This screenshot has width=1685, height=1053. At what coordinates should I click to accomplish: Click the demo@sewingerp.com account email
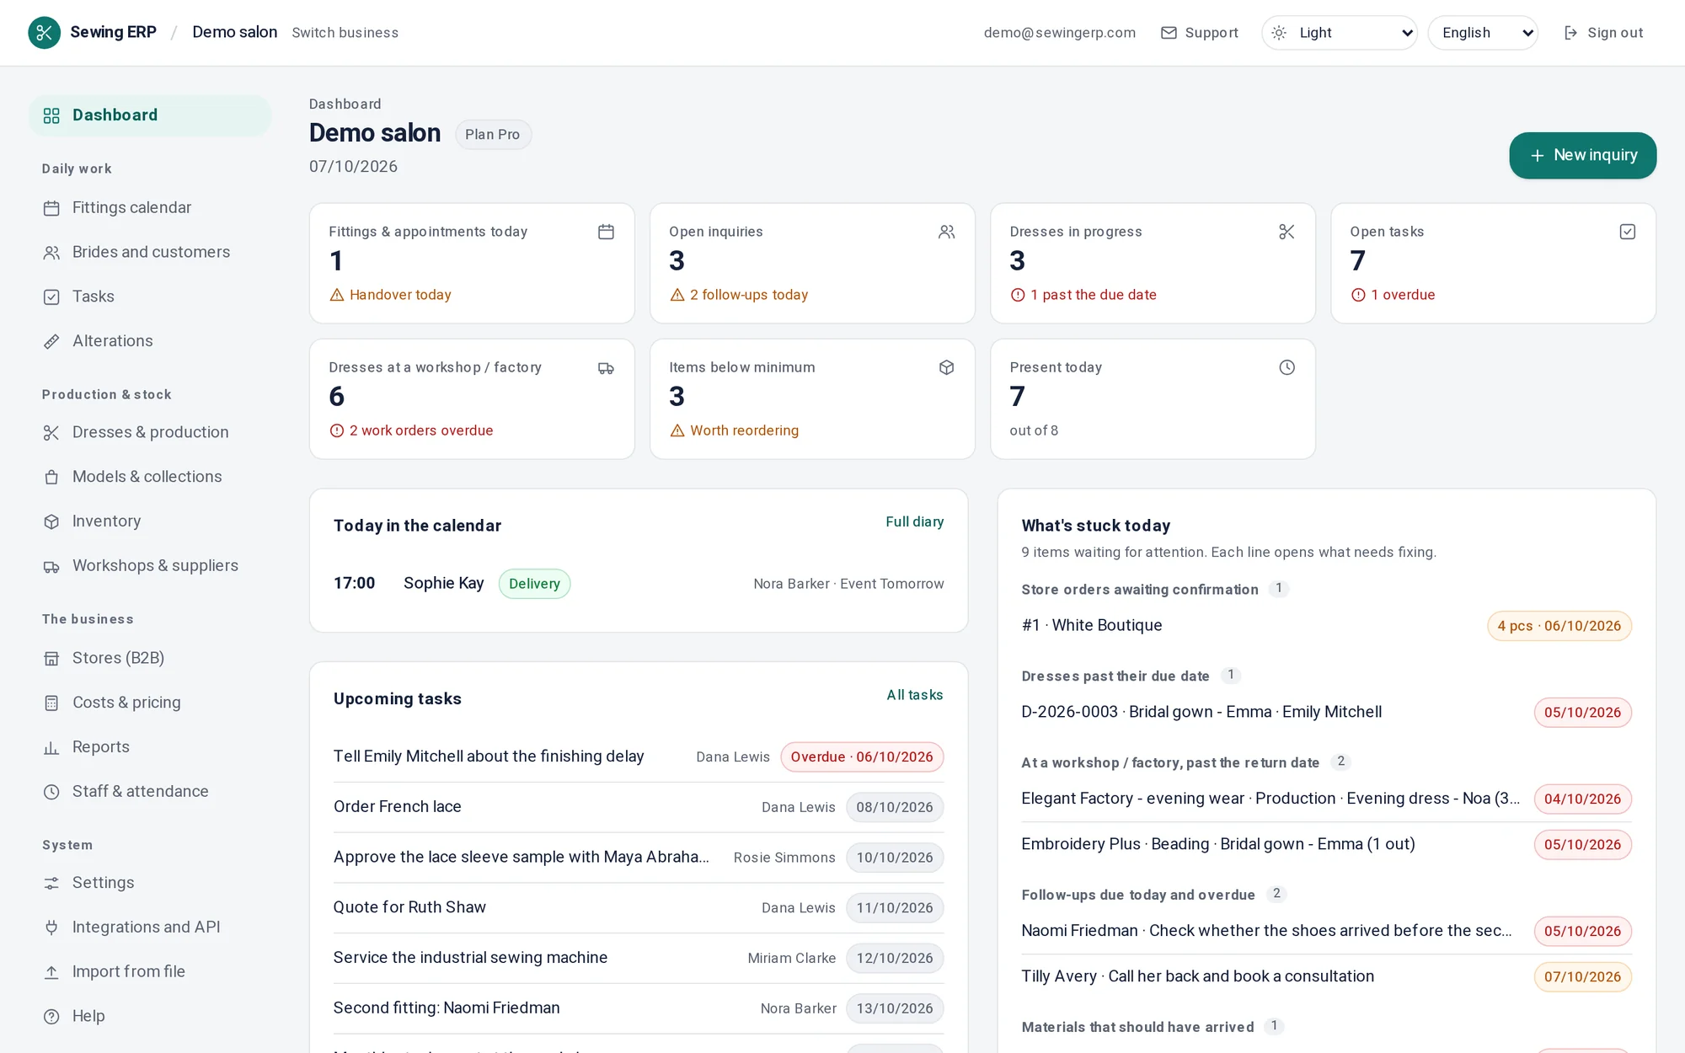click(1059, 33)
